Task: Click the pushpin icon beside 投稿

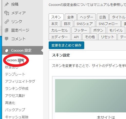Action: click(7, 4)
